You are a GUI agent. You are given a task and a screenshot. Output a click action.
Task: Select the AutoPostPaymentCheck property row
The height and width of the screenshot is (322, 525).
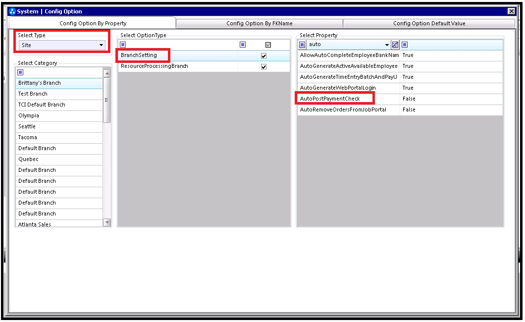[x=330, y=99]
